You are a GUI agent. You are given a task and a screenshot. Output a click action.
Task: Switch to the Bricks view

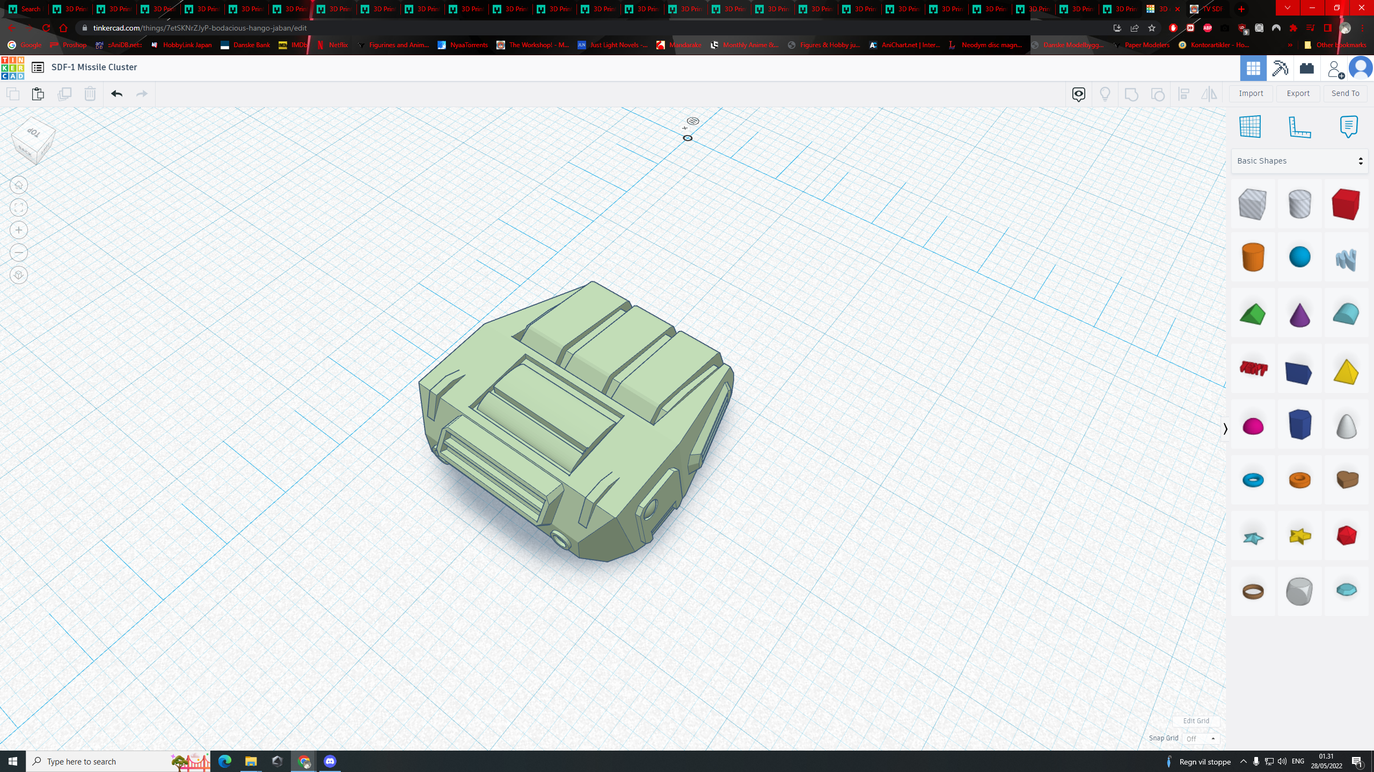(x=1307, y=68)
